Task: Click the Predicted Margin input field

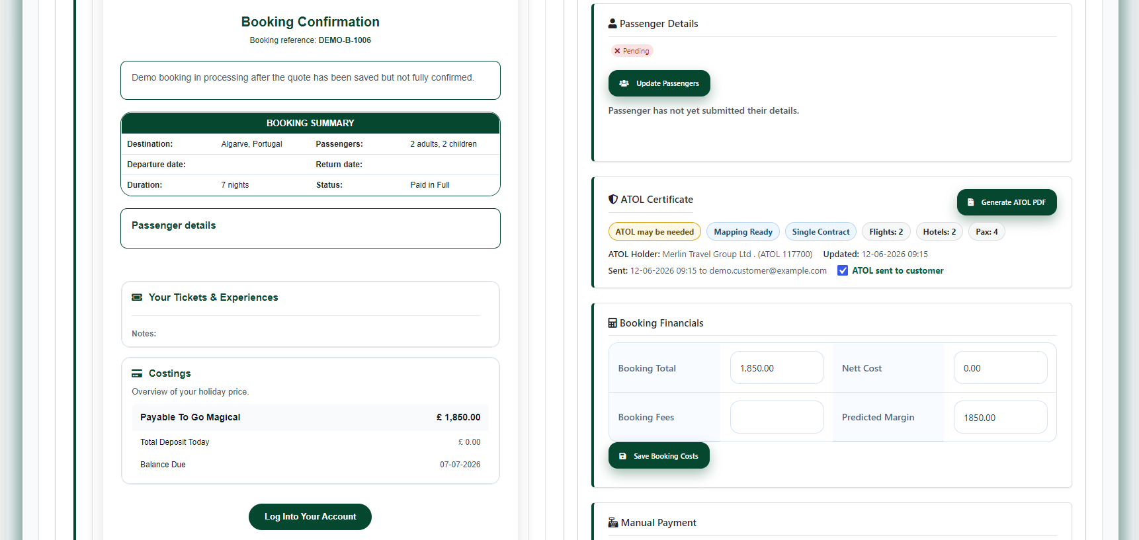Action: 1000,418
